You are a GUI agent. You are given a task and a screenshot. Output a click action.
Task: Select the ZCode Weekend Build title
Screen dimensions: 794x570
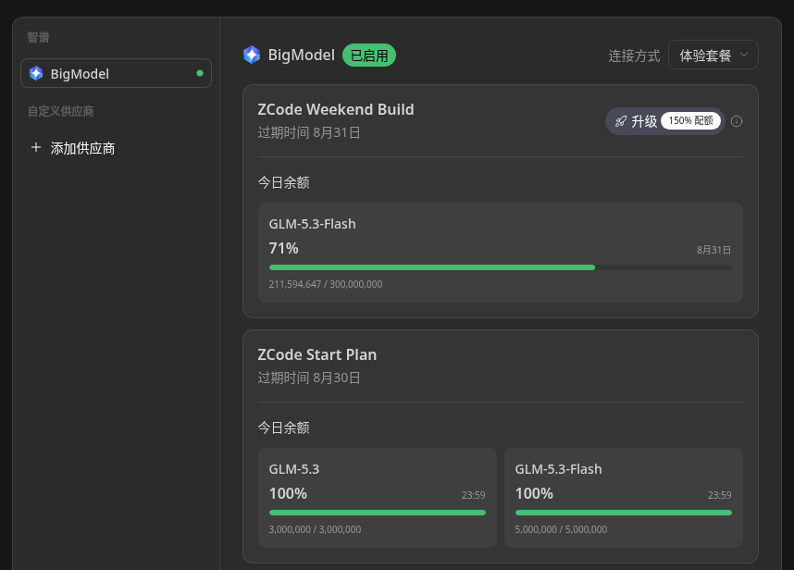click(336, 109)
